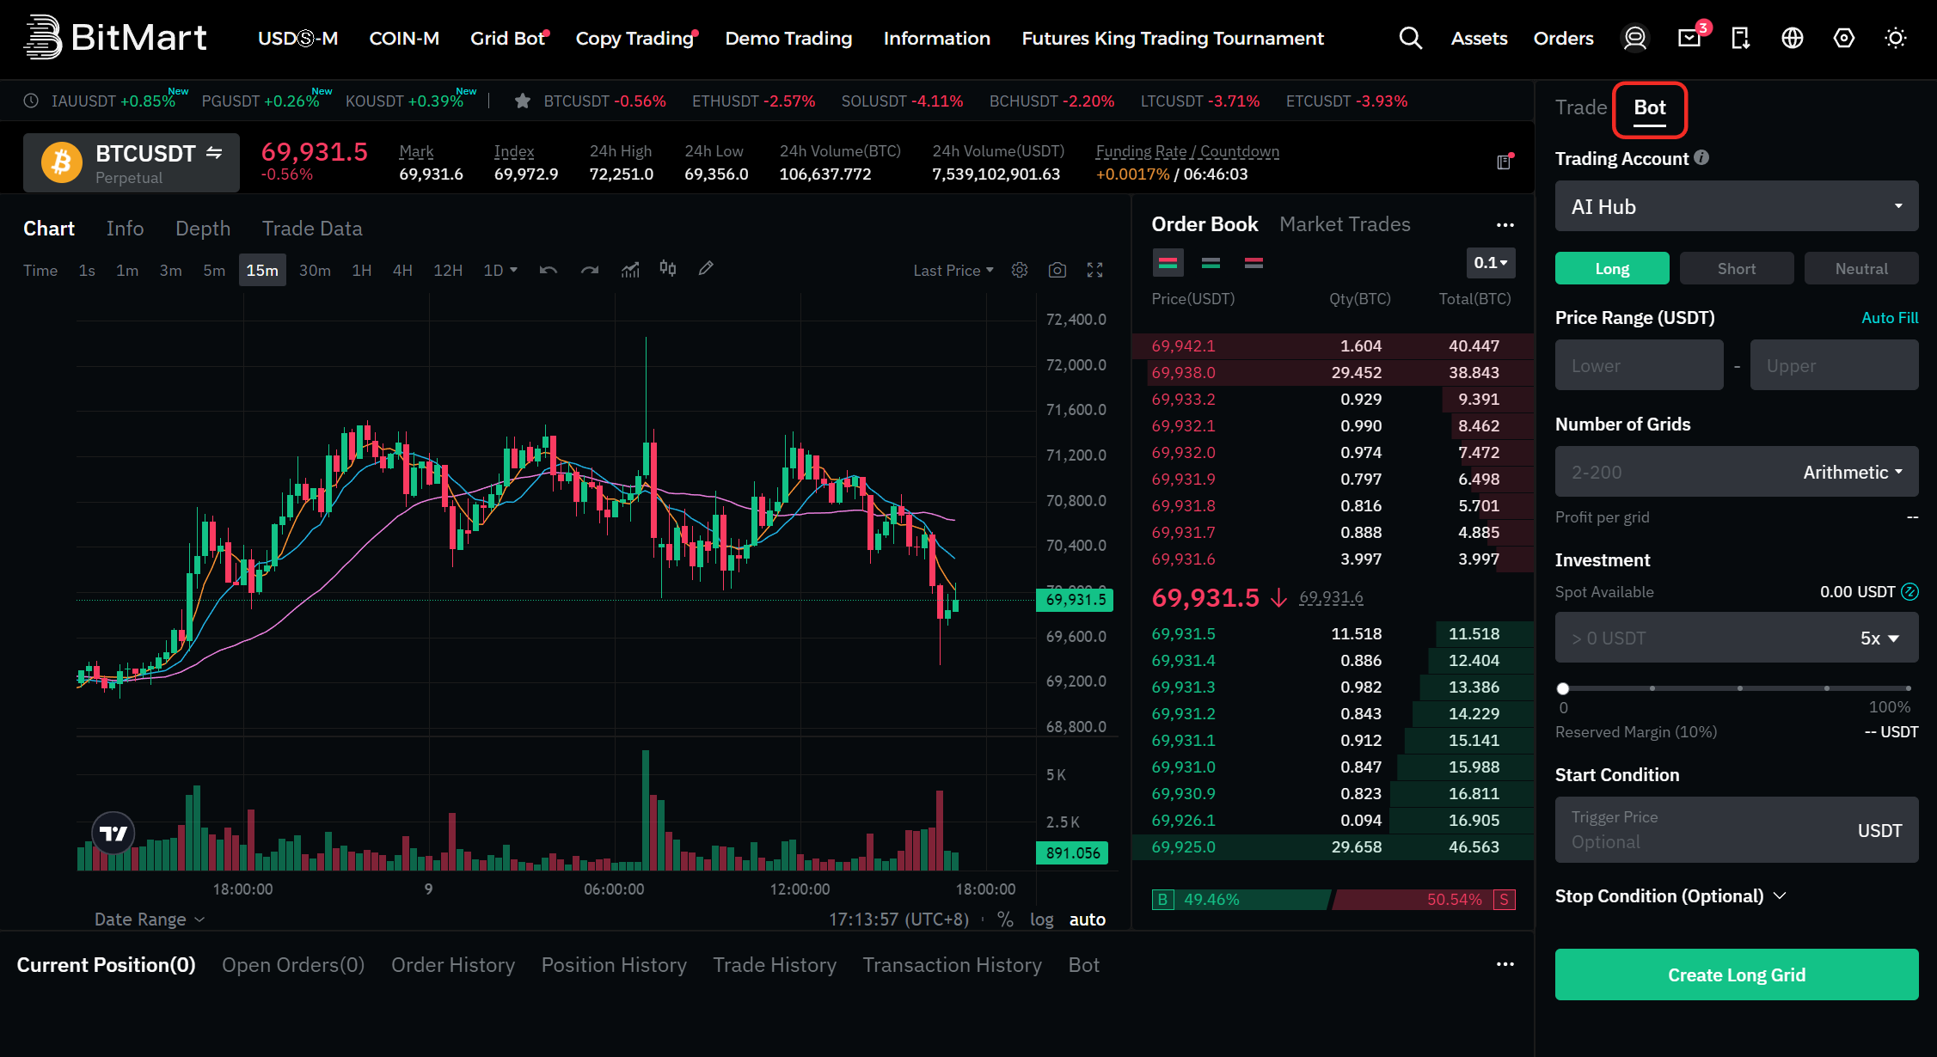Open order book more options menu
Viewport: 1937px width, 1057px height.
pos(1505,225)
